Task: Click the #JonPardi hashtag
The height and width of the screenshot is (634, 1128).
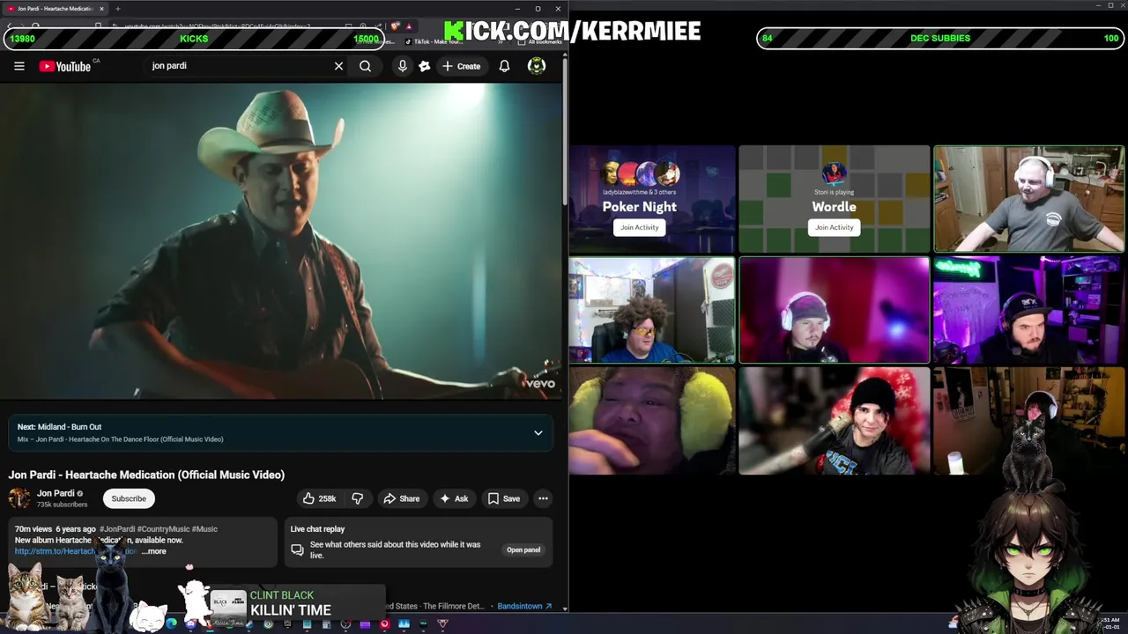Action: [117, 529]
